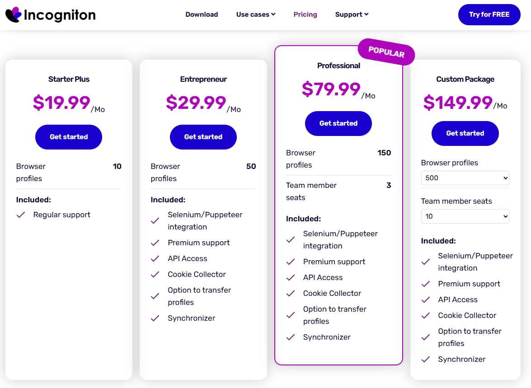Click the Try for FREE button
531x388 pixels.
489,14
